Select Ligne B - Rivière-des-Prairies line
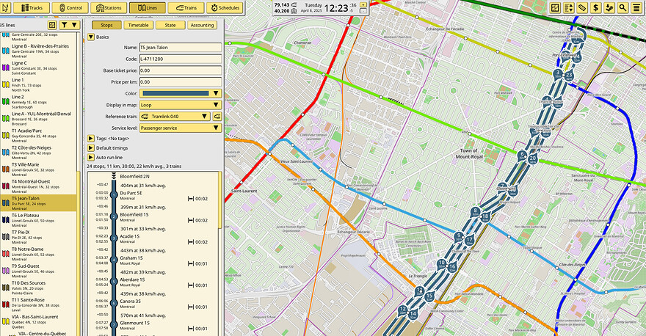The image size is (646, 336). point(38,51)
